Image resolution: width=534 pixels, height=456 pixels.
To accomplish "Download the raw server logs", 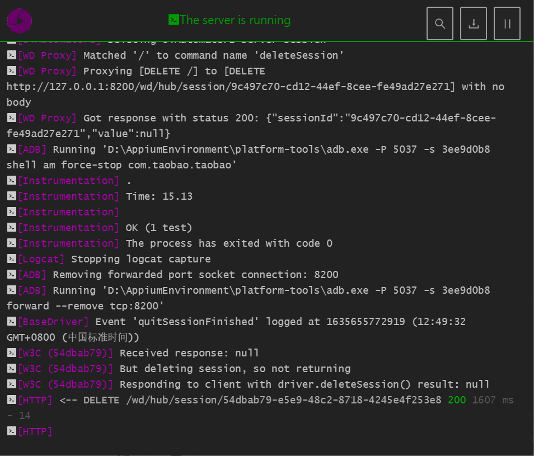I will click(x=474, y=23).
